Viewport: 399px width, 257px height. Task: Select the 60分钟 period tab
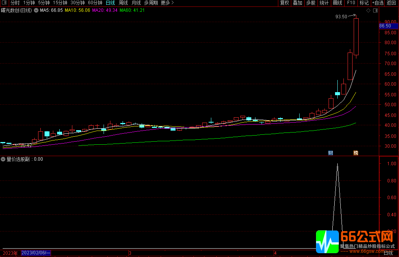[95, 3]
